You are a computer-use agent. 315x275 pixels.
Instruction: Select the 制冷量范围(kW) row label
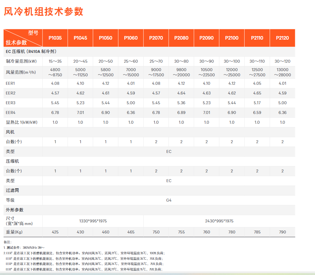pyautogui.click(x=21, y=61)
